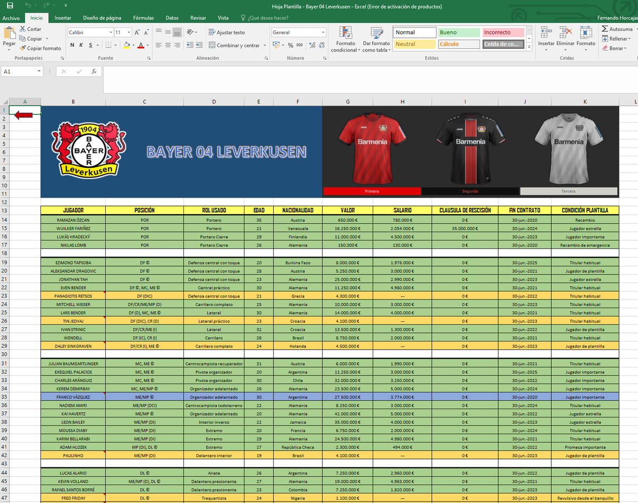Click Combinar y centrar
The width and height of the screenshot is (638, 503).
point(234,45)
